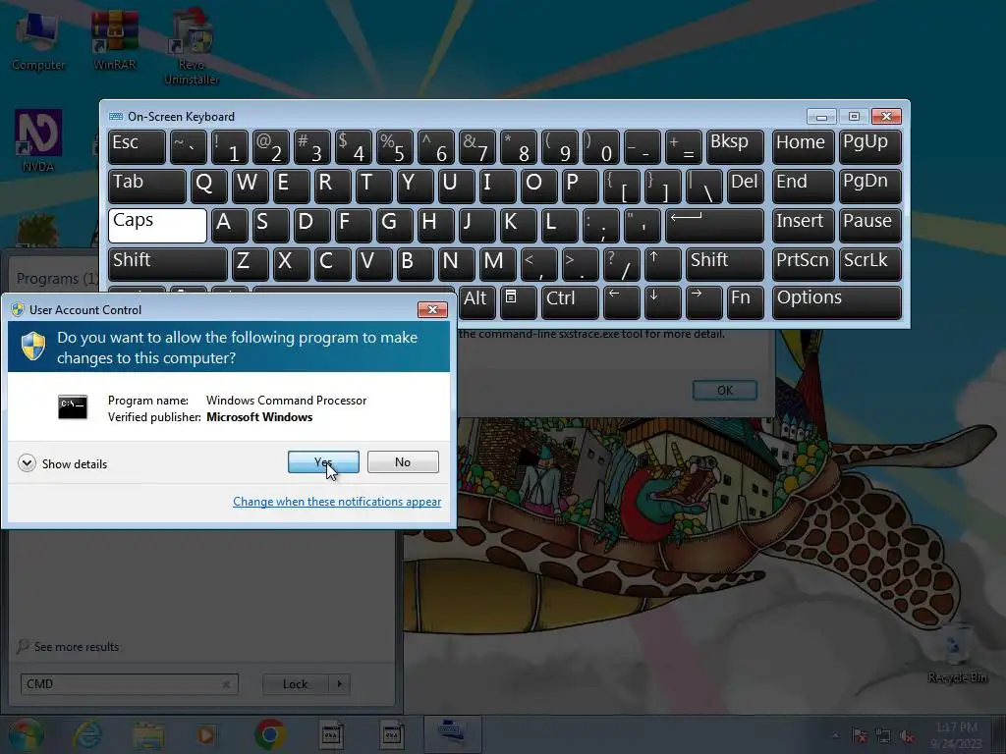Click Del key on On-Screen Keyboard
Image resolution: width=1006 pixels, height=754 pixels.
[746, 186]
